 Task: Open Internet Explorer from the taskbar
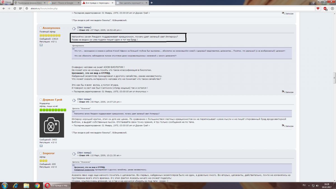(x=15, y=185)
